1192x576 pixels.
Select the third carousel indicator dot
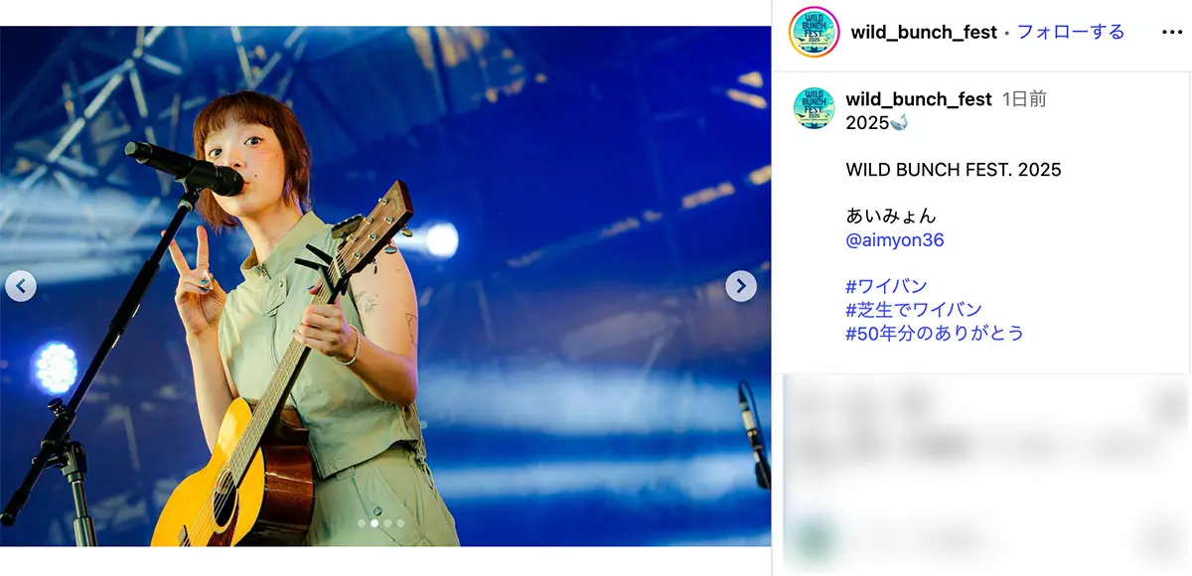click(387, 522)
